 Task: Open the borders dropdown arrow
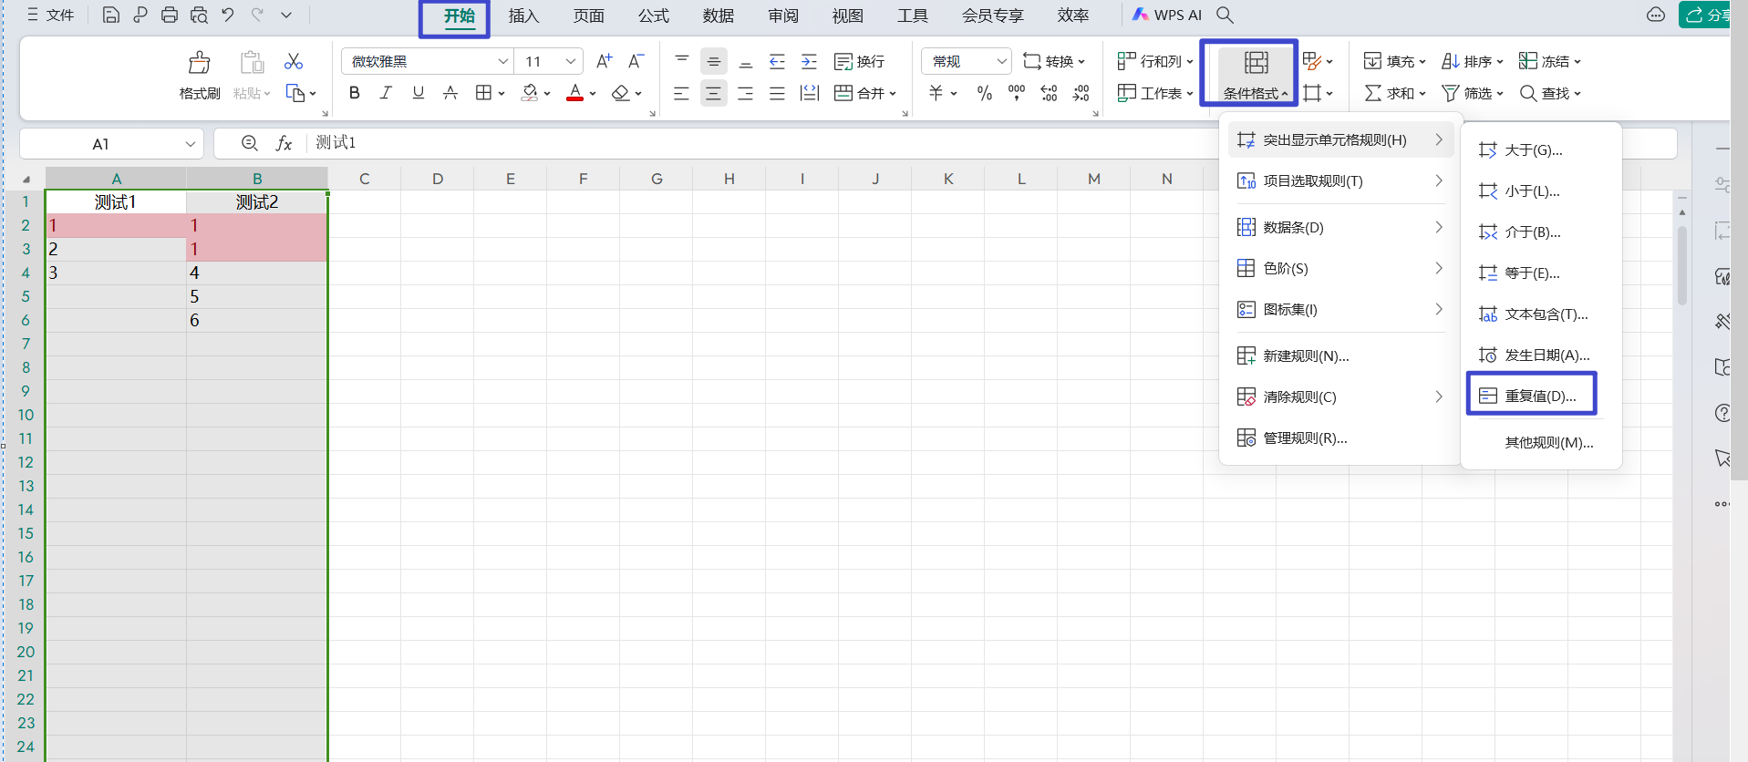pos(502,93)
